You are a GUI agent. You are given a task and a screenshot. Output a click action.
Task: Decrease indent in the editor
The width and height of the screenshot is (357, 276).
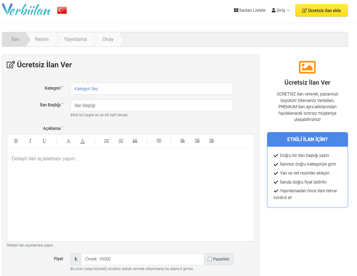pos(211,141)
